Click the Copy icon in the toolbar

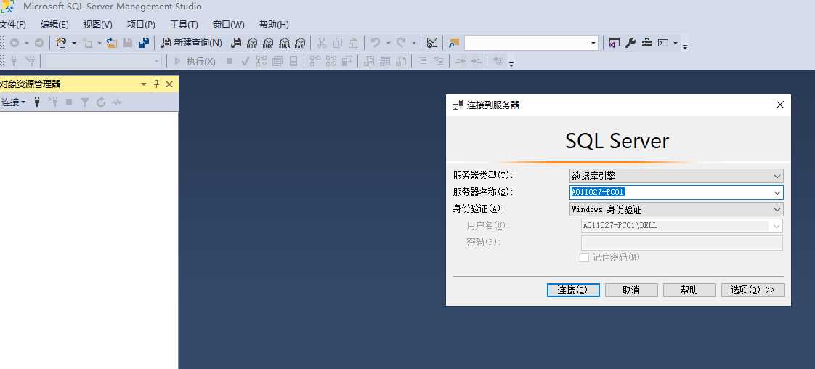click(x=337, y=43)
